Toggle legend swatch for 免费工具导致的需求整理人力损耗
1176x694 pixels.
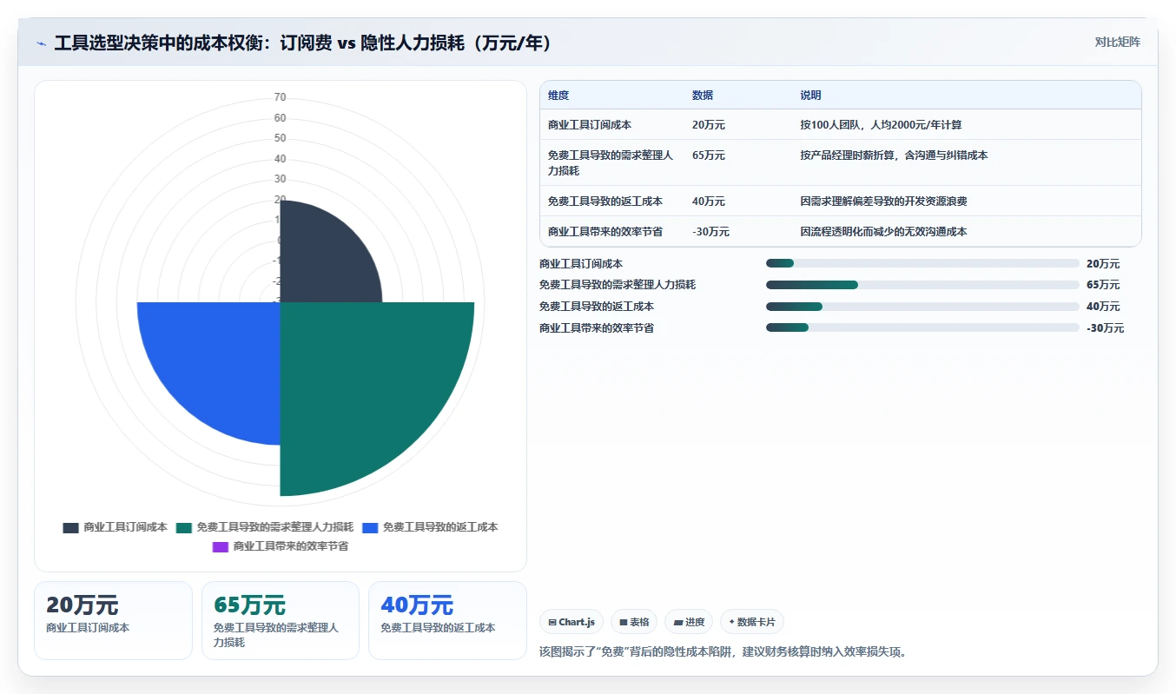pos(184,527)
